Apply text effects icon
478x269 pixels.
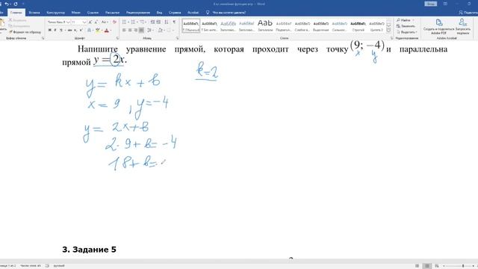pos(89,30)
